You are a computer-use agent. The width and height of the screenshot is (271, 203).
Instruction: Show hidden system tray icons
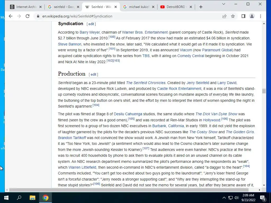coord(224,198)
